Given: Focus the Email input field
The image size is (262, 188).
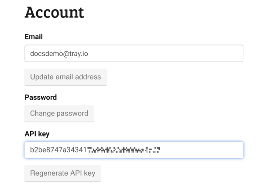Looking at the screenshot, I should tap(134, 53).
